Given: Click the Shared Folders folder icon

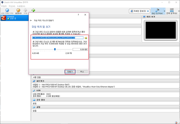Looking at the screenshot, I should [34, 100].
